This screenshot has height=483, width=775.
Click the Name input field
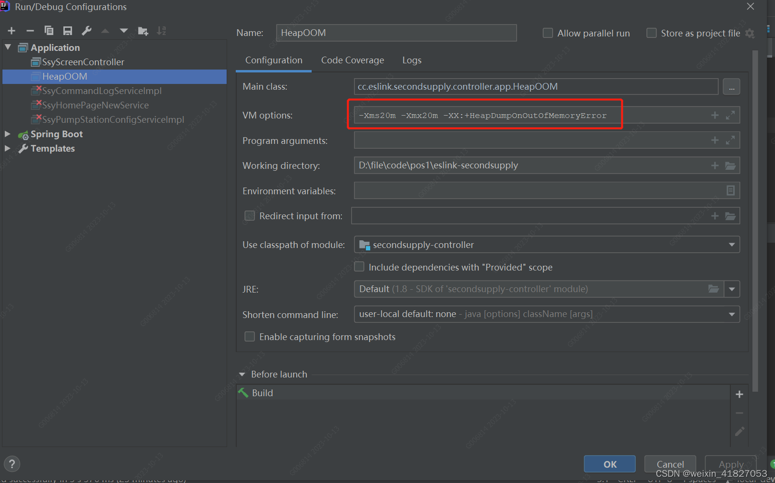pos(396,33)
